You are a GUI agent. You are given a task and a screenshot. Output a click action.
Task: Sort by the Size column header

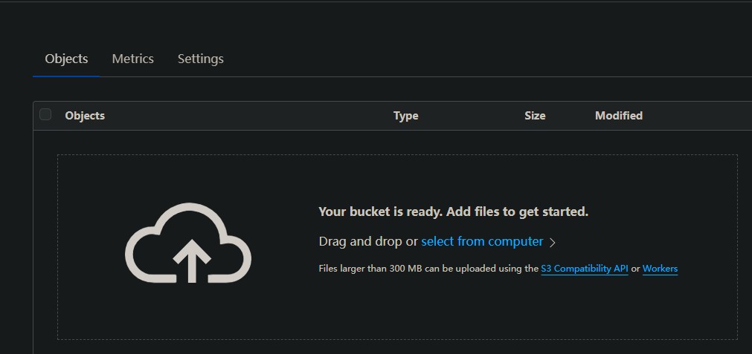(x=534, y=116)
